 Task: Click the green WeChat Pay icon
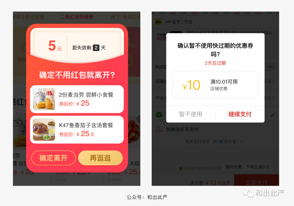pos(159,115)
